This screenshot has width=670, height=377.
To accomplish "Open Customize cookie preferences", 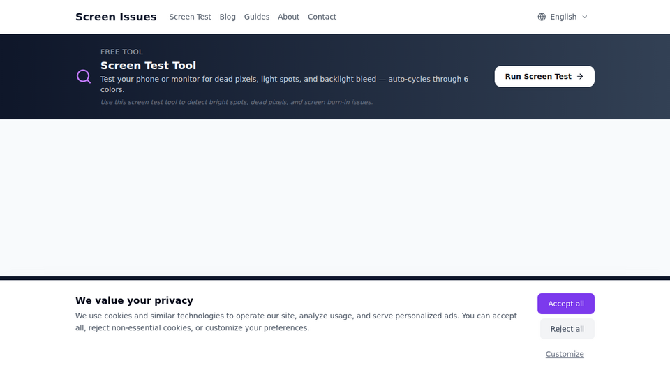I will (565, 354).
